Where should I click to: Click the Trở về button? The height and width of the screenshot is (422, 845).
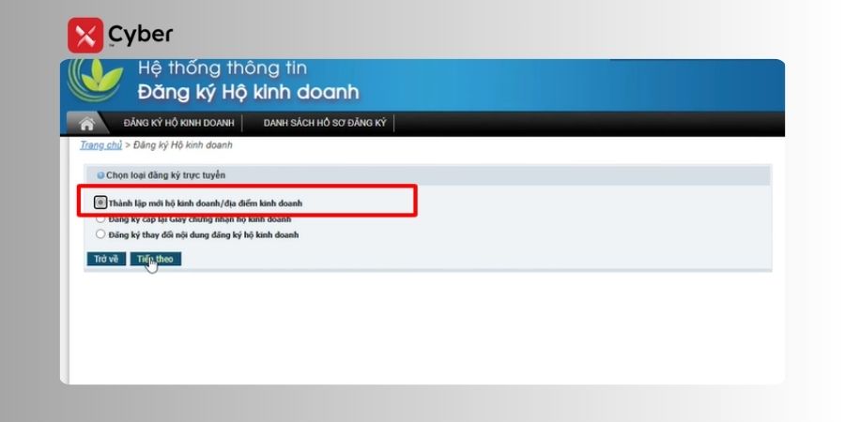click(x=106, y=259)
